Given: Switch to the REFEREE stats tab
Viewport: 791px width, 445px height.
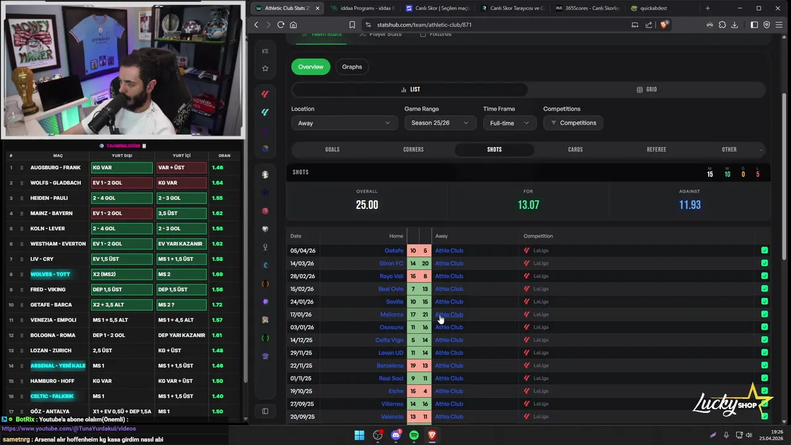Looking at the screenshot, I should 656,150.
